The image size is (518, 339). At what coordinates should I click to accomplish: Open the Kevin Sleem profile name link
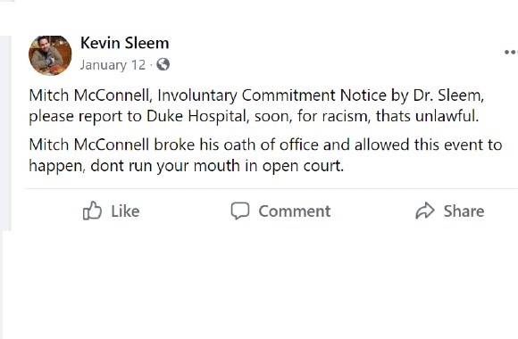(x=124, y=43)
